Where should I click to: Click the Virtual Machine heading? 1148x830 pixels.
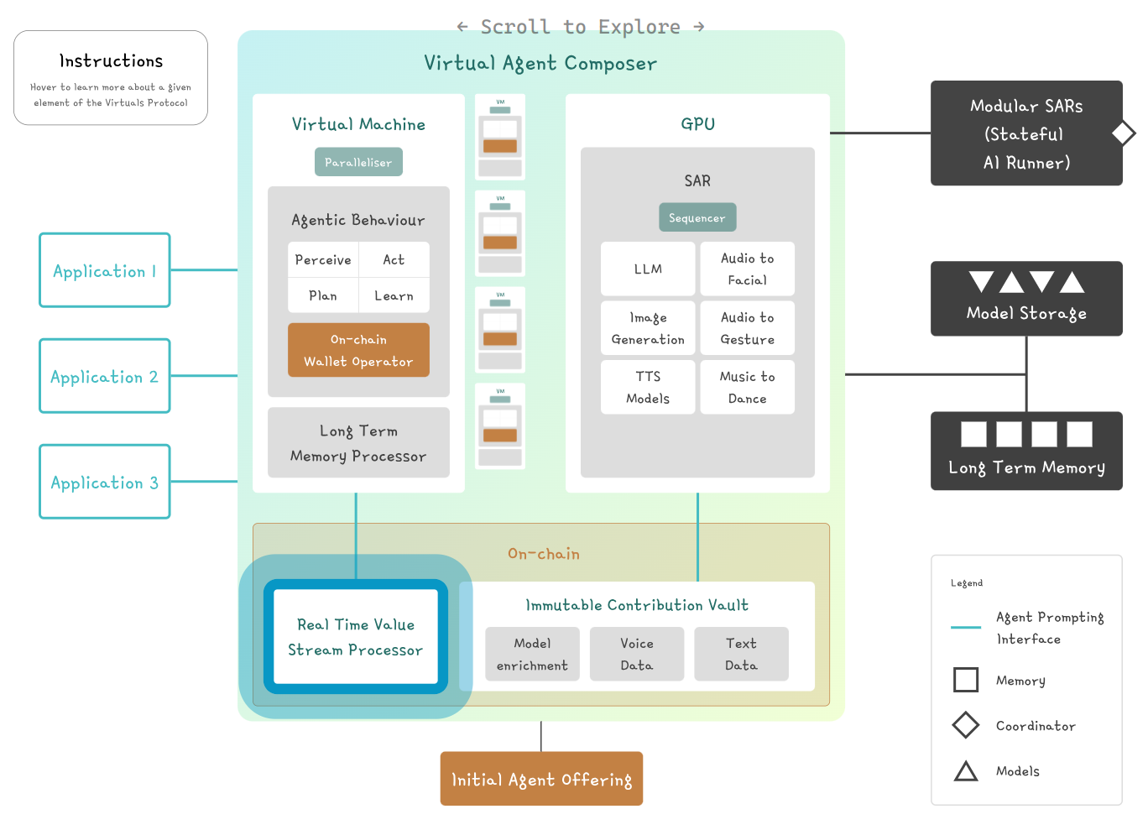(358, 124)
